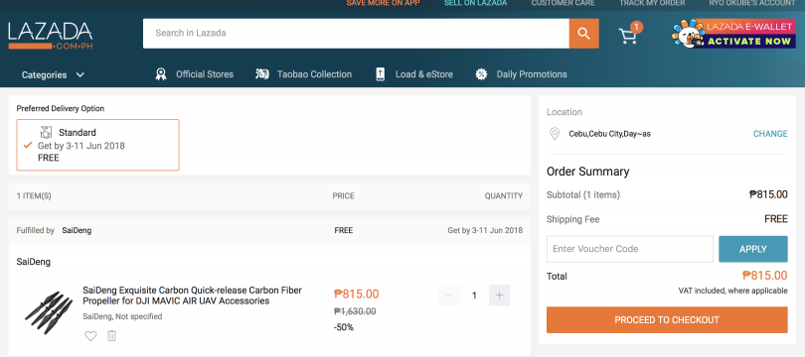Focus the Search in Lazada field
This screenshot has width=805, height=357.
(x=356, y=34)
